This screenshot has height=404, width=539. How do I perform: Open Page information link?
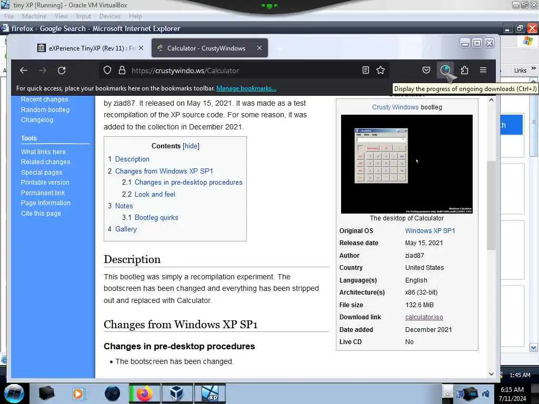pos(46,203)
